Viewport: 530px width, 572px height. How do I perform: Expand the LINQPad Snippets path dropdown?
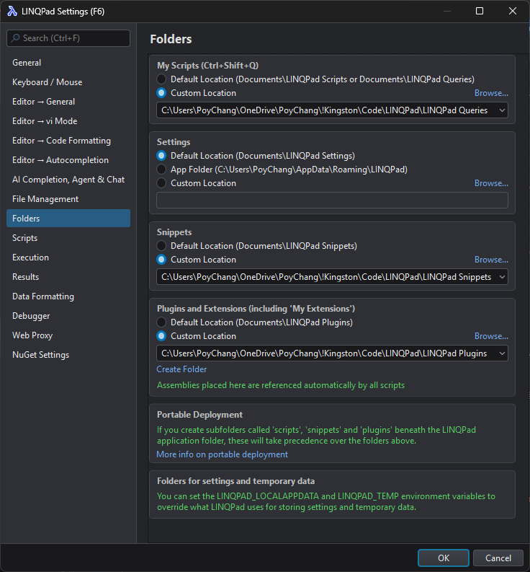point(502,277)
